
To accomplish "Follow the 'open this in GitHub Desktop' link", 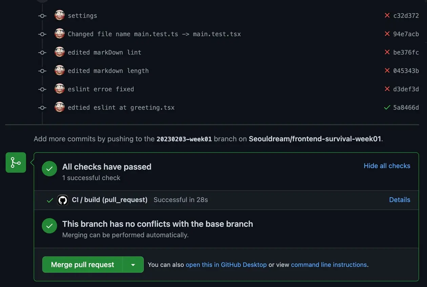I will point(226,265).
